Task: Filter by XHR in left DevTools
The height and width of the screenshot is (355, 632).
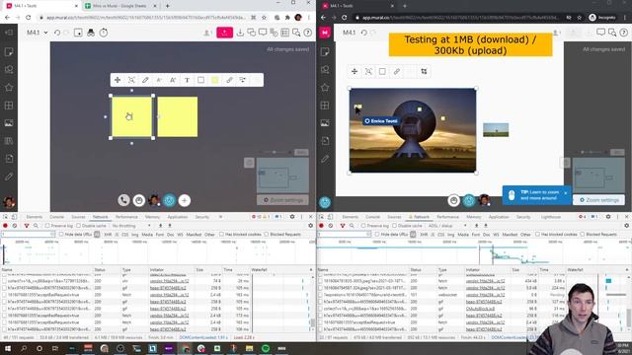Action: coord(108,235)
